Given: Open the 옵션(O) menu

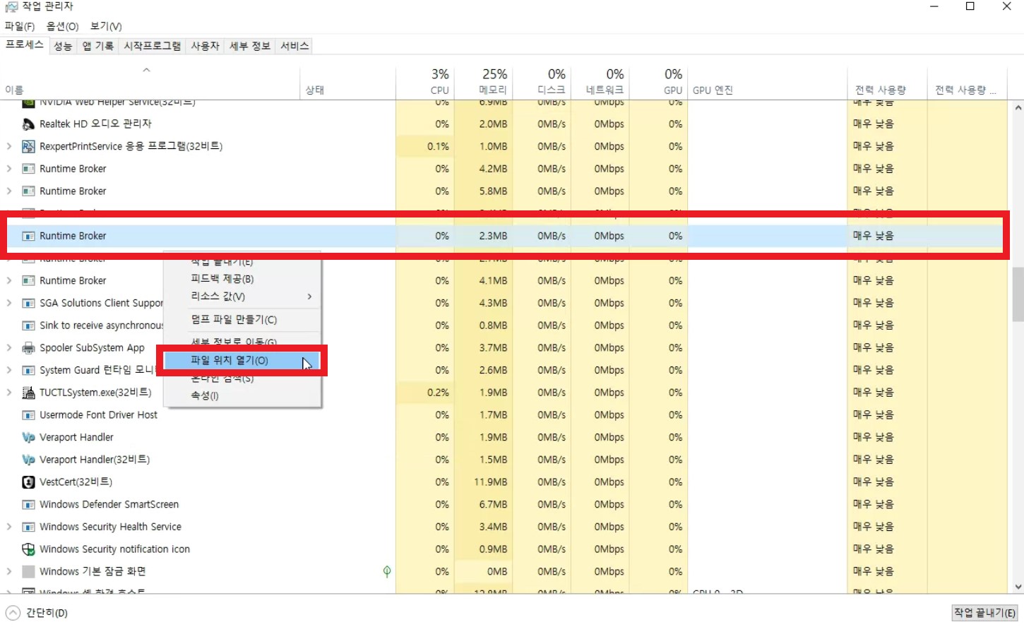Looking at the screenshot, I should pos(62,26).
